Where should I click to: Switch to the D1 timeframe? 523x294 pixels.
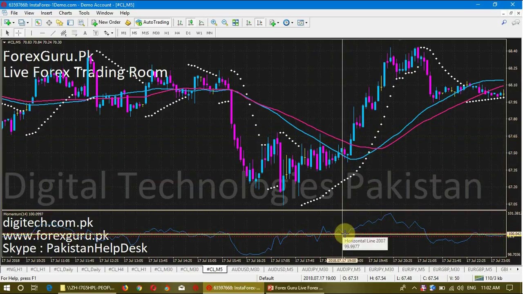coord(188,33)
